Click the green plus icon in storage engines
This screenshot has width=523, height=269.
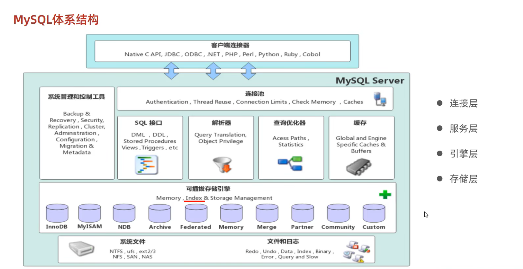[x=385, y=194]
